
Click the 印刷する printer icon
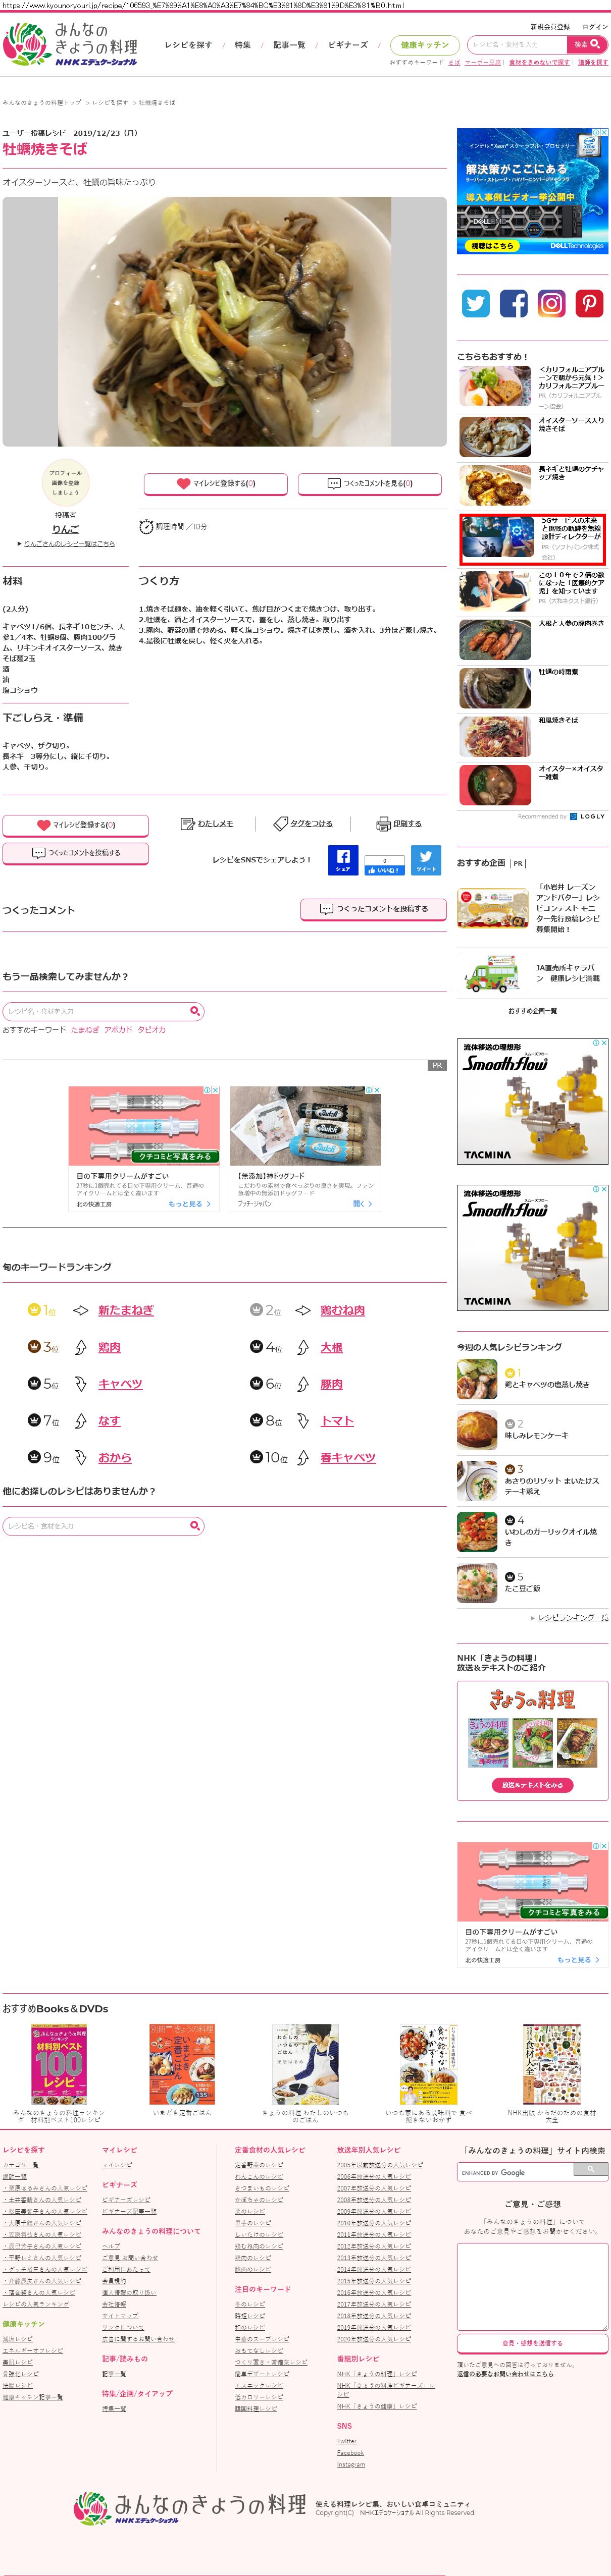[383, 824]
